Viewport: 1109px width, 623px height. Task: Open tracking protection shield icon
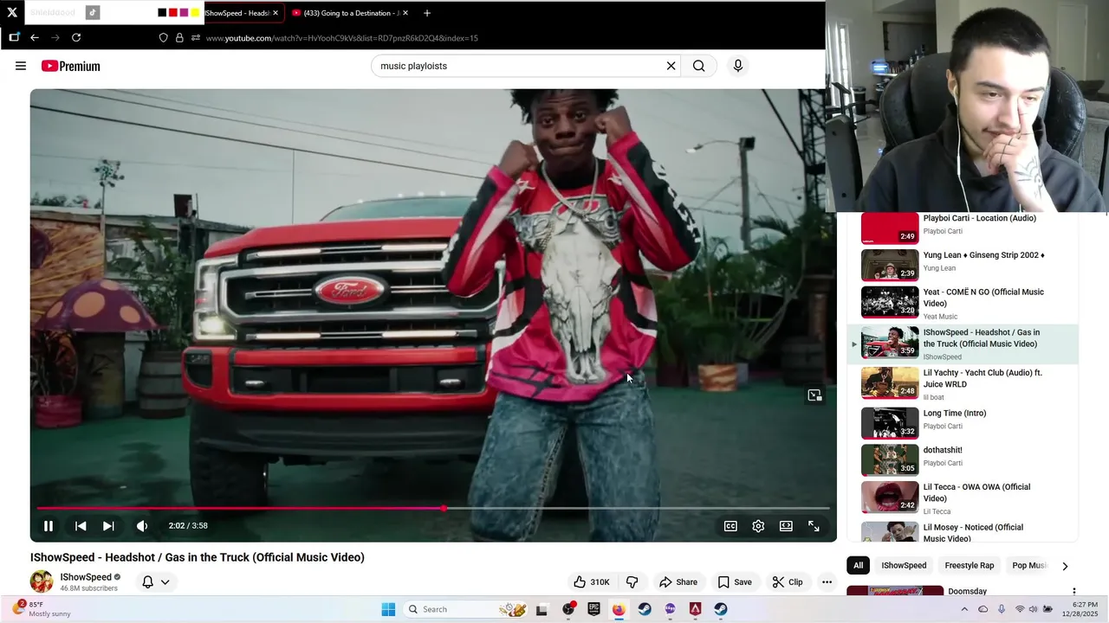pyautogui.click(x=163, y=37)
